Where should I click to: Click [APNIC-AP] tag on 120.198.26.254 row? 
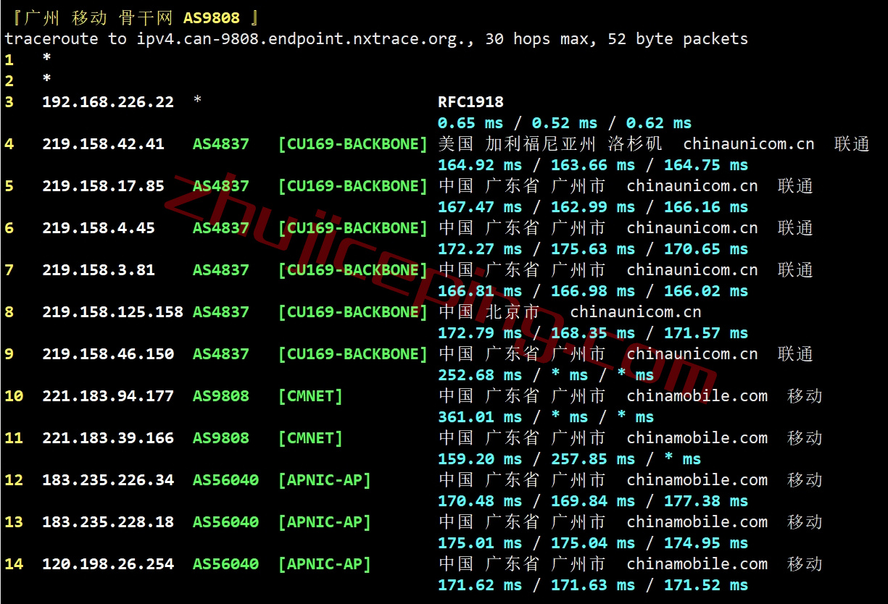[324, 564]
